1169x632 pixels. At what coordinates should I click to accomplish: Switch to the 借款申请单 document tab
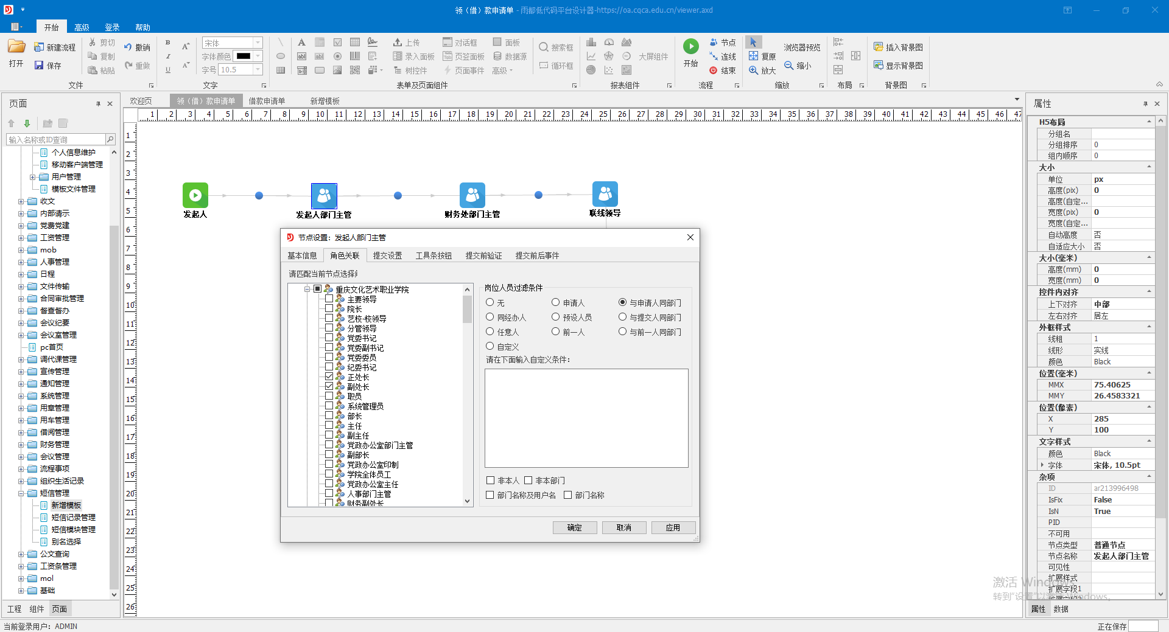tap(267, 101)
